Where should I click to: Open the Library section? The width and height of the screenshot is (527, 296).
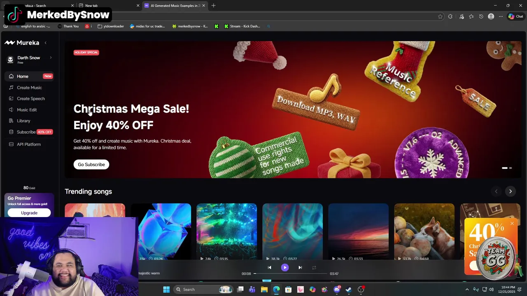tap(29, 121)
